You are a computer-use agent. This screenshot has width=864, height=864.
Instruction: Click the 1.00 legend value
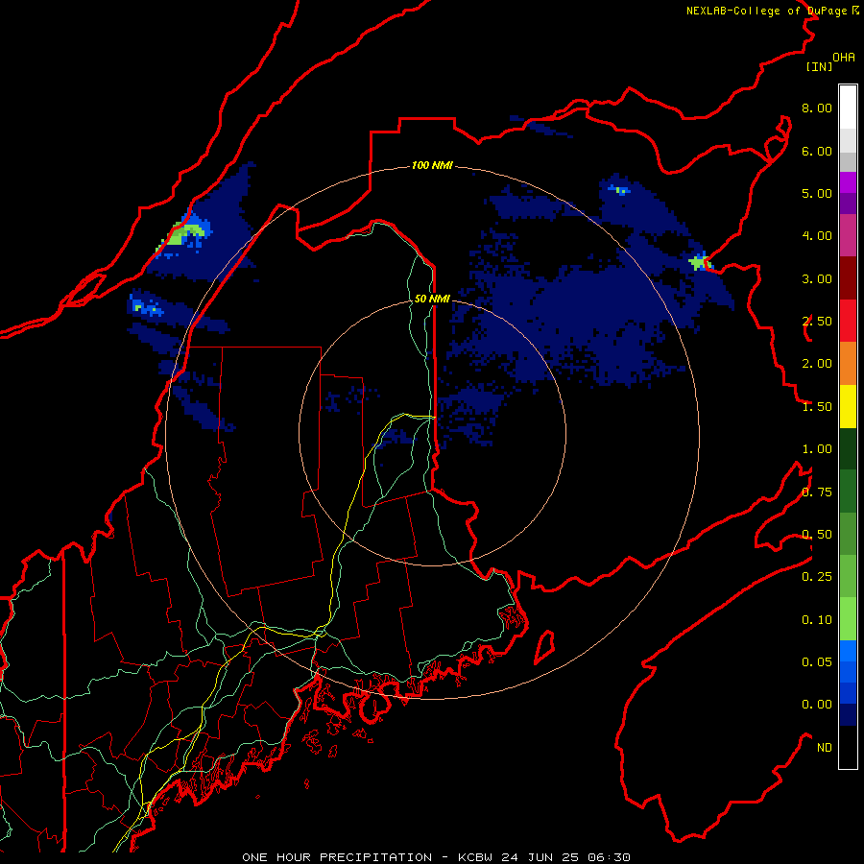817,449
